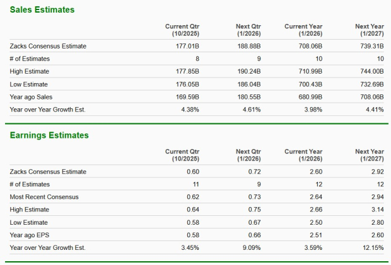Select Next Year header in Earnings table
The height and width of the screenshot is (265, 391).
coord(369,155)
